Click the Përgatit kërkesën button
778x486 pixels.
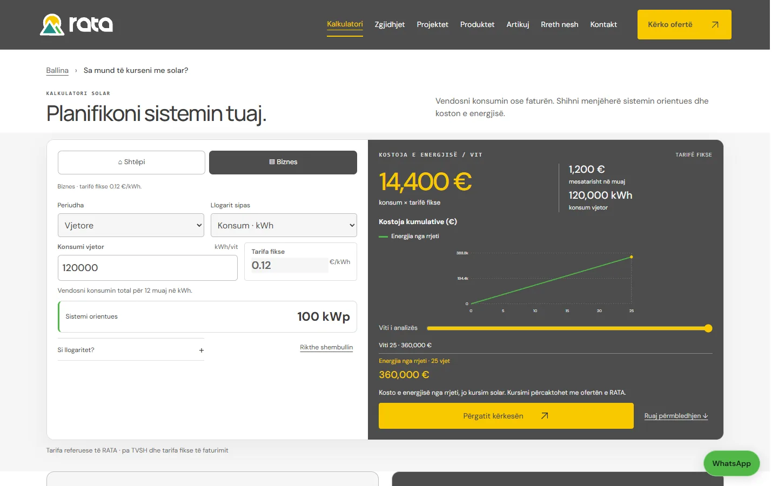506,416
